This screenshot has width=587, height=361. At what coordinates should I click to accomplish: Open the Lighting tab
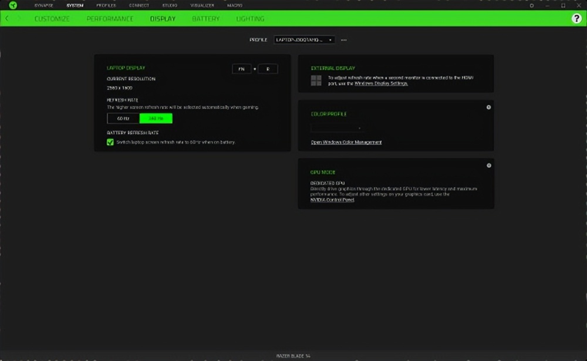(250, 19)
